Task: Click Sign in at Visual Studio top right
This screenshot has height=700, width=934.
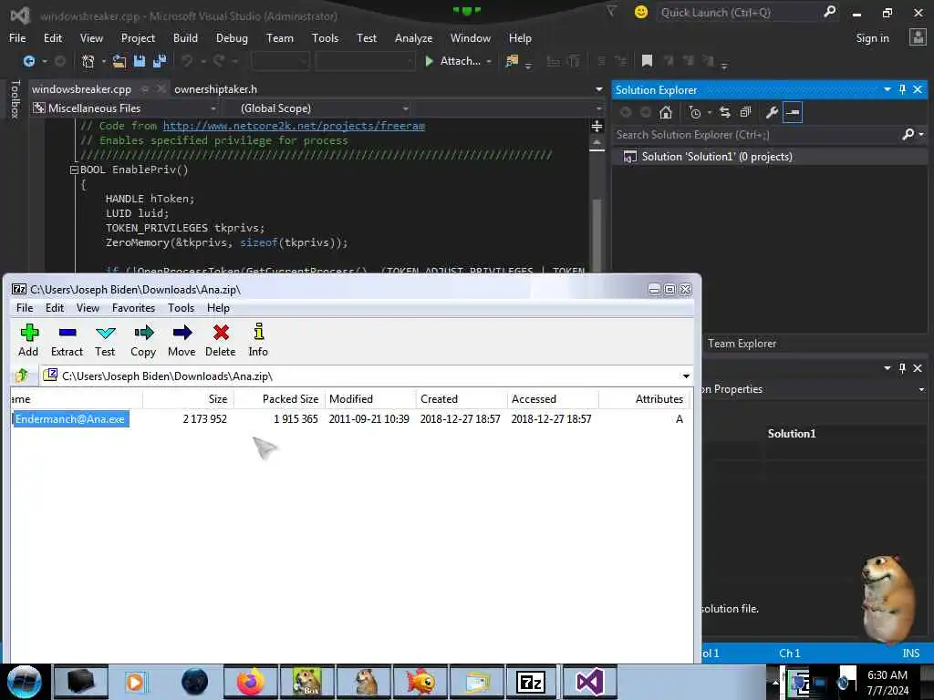Action: tap(872, 38)
